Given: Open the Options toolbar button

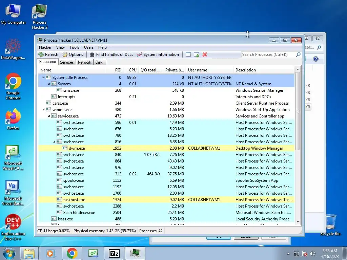Looking at the screenshot, I should [x=73, y=55].
